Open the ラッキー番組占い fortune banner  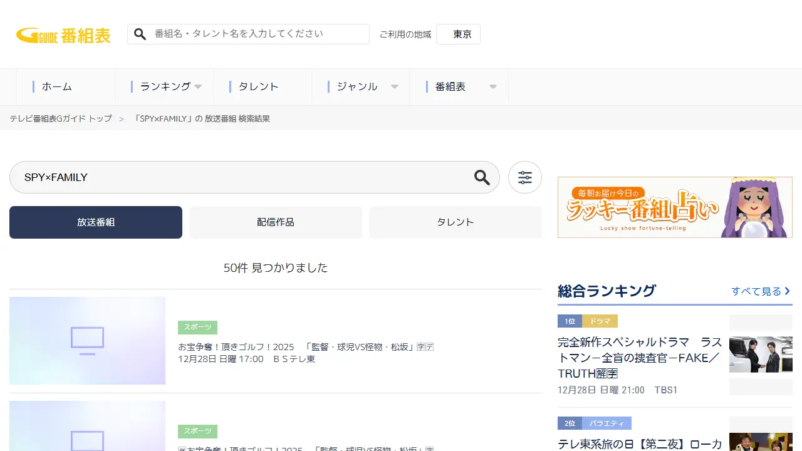click(x=675, y=207)
